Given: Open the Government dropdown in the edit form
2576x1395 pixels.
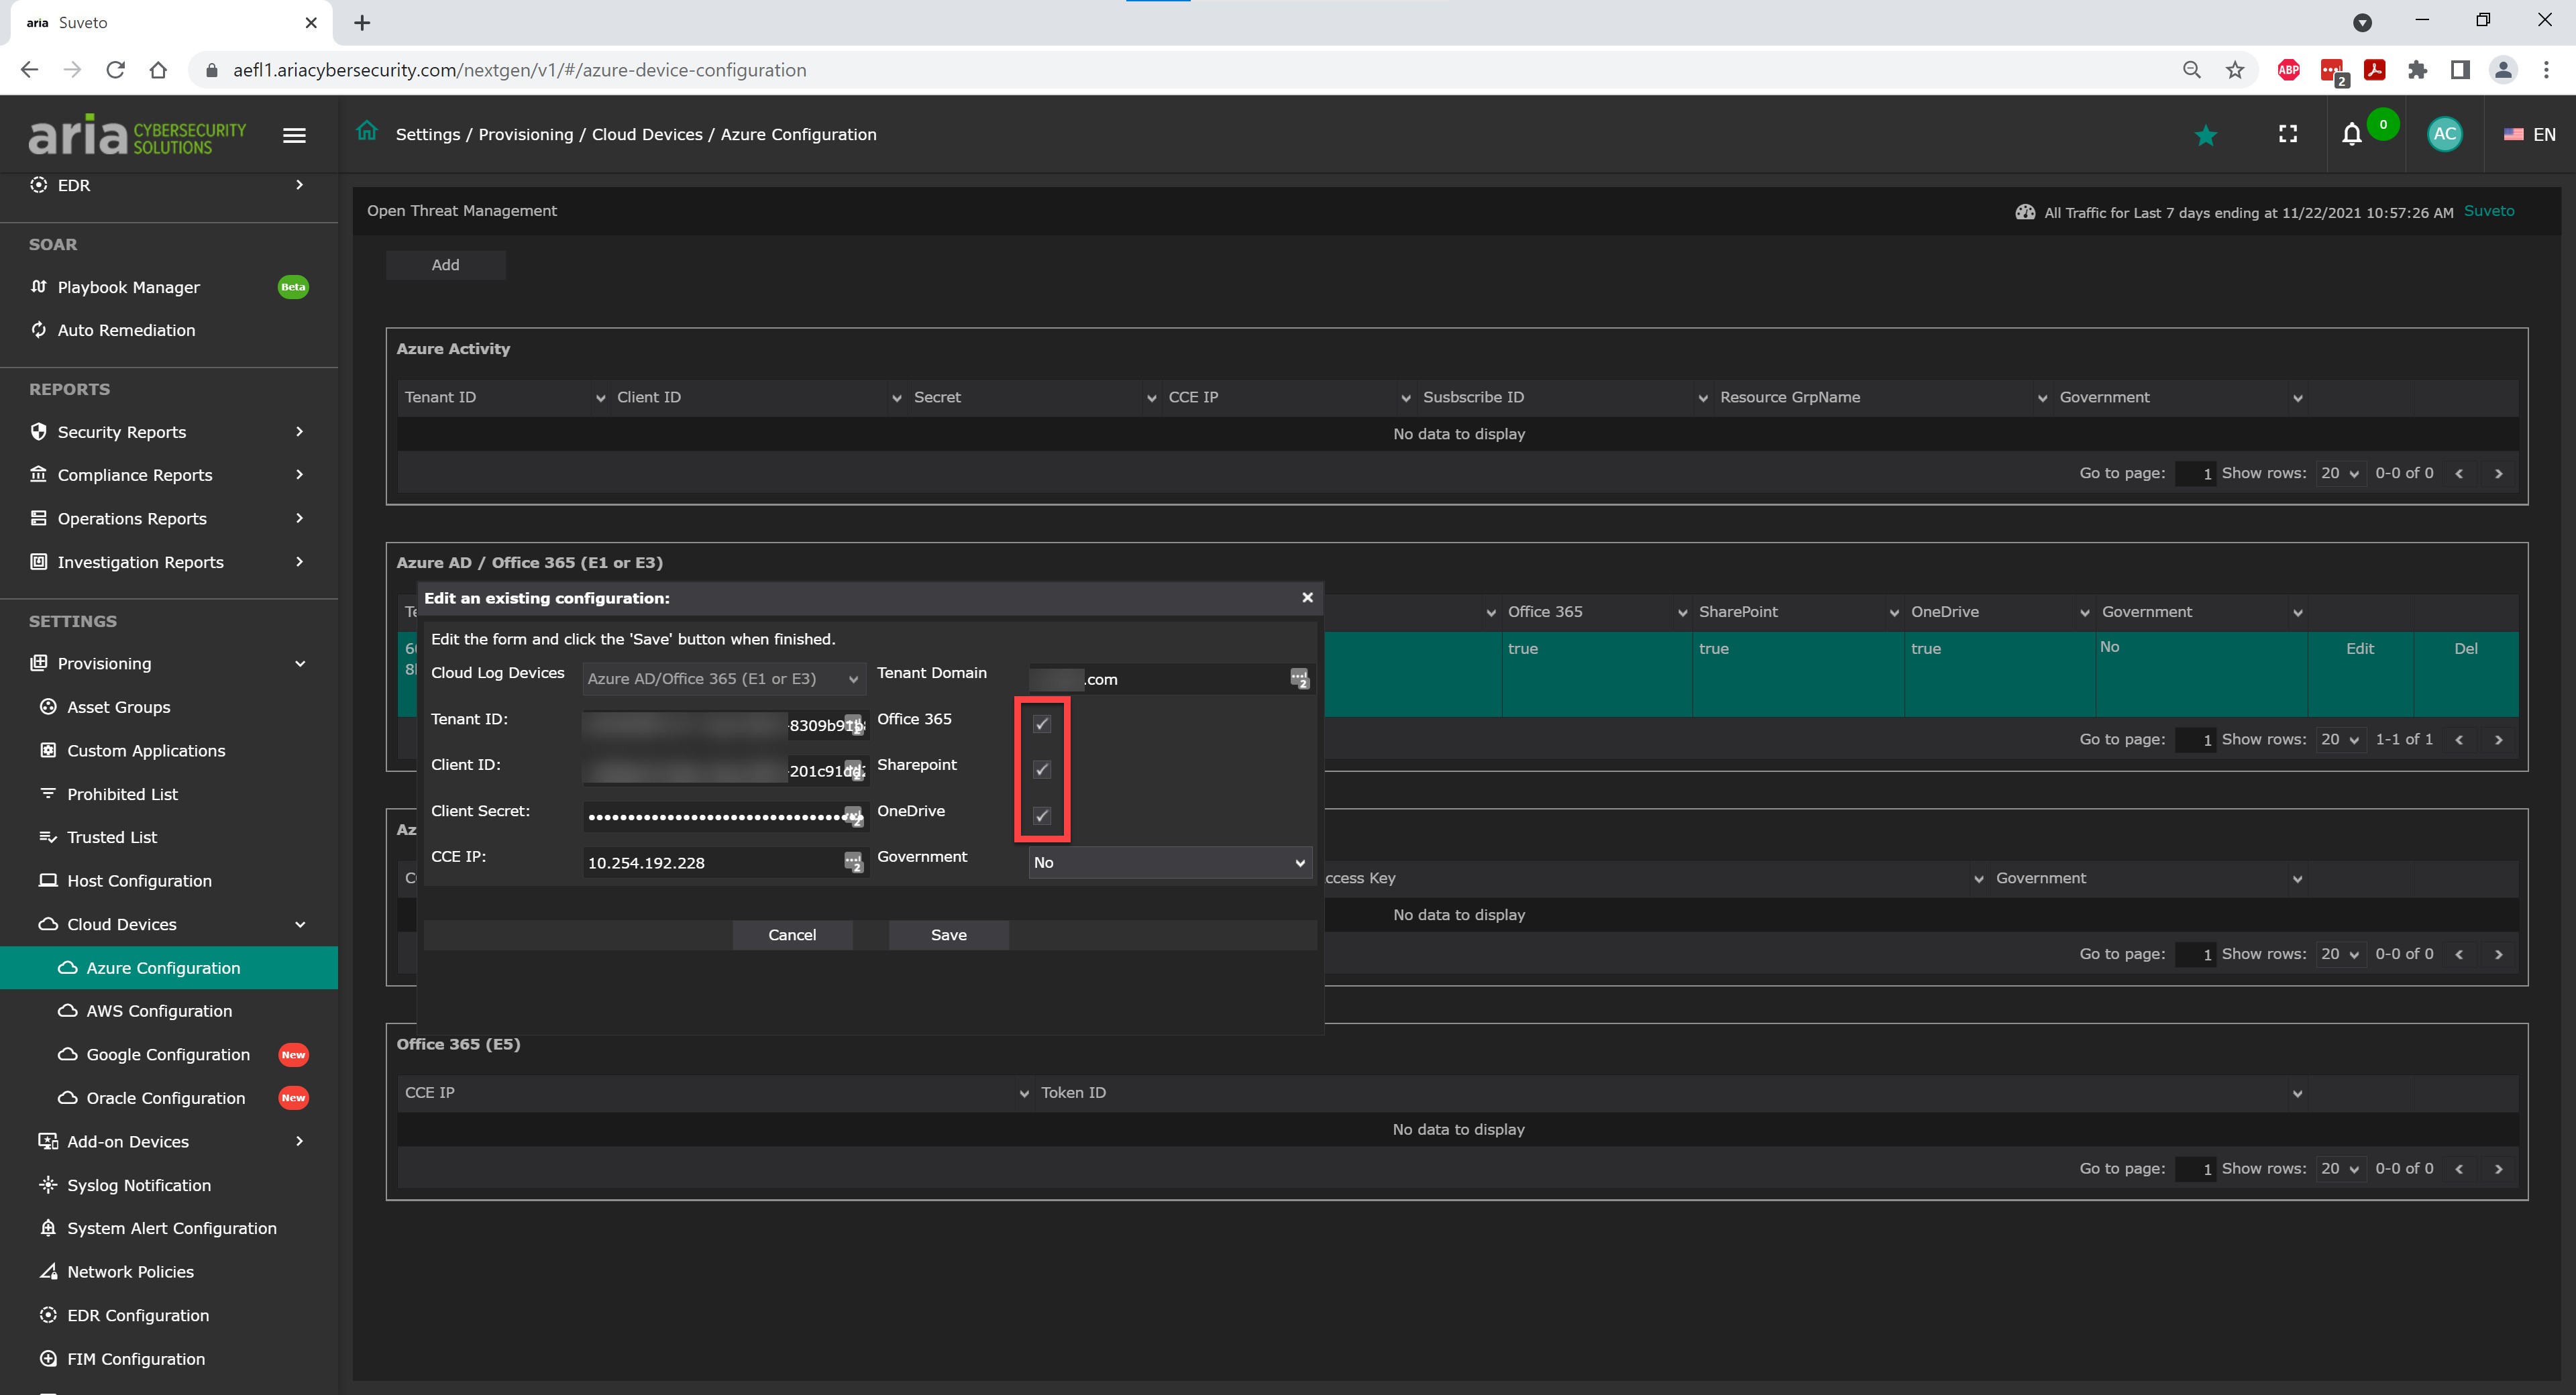Looking at the screenshot, I should click(x=1169, y=862).
